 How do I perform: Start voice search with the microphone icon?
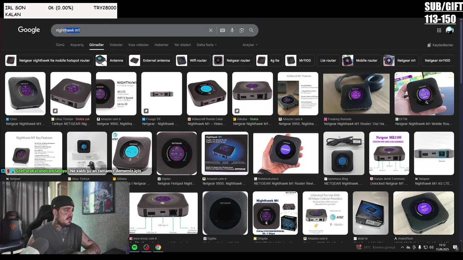click(232, 30)
